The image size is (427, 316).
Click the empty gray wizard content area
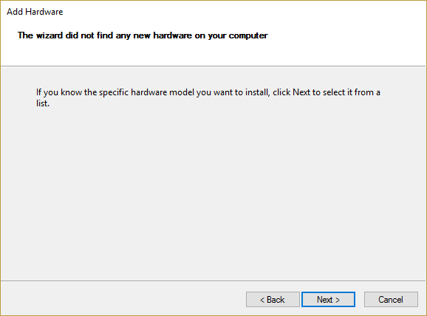[x=213, y=190]
